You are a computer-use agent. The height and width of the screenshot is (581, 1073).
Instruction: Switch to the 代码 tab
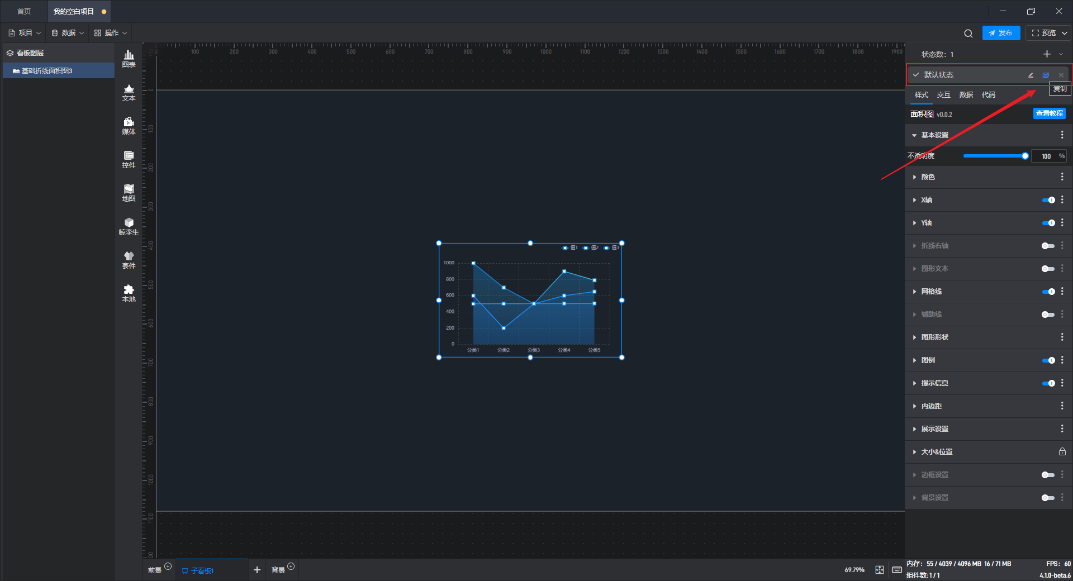(x=988, y=95)
